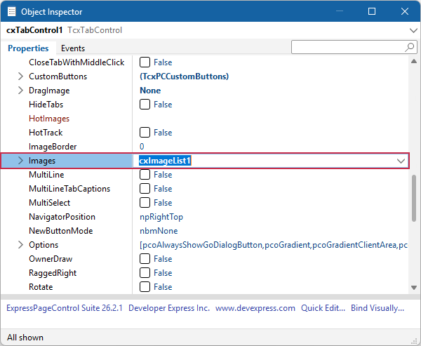Toggle the RaggedRight checkbox
The image size is (421, 346).
point(145,273)
